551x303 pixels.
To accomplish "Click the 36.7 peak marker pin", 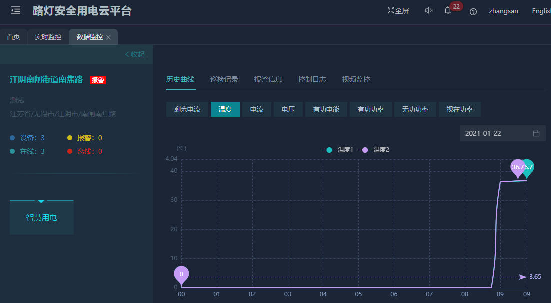I will 517,167.
